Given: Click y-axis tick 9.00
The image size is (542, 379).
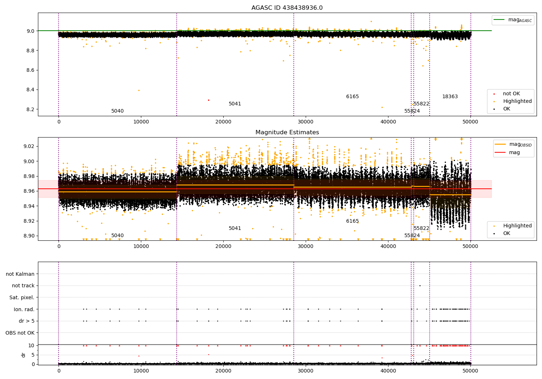Looking at the screenshot, I should pos(29,161).
